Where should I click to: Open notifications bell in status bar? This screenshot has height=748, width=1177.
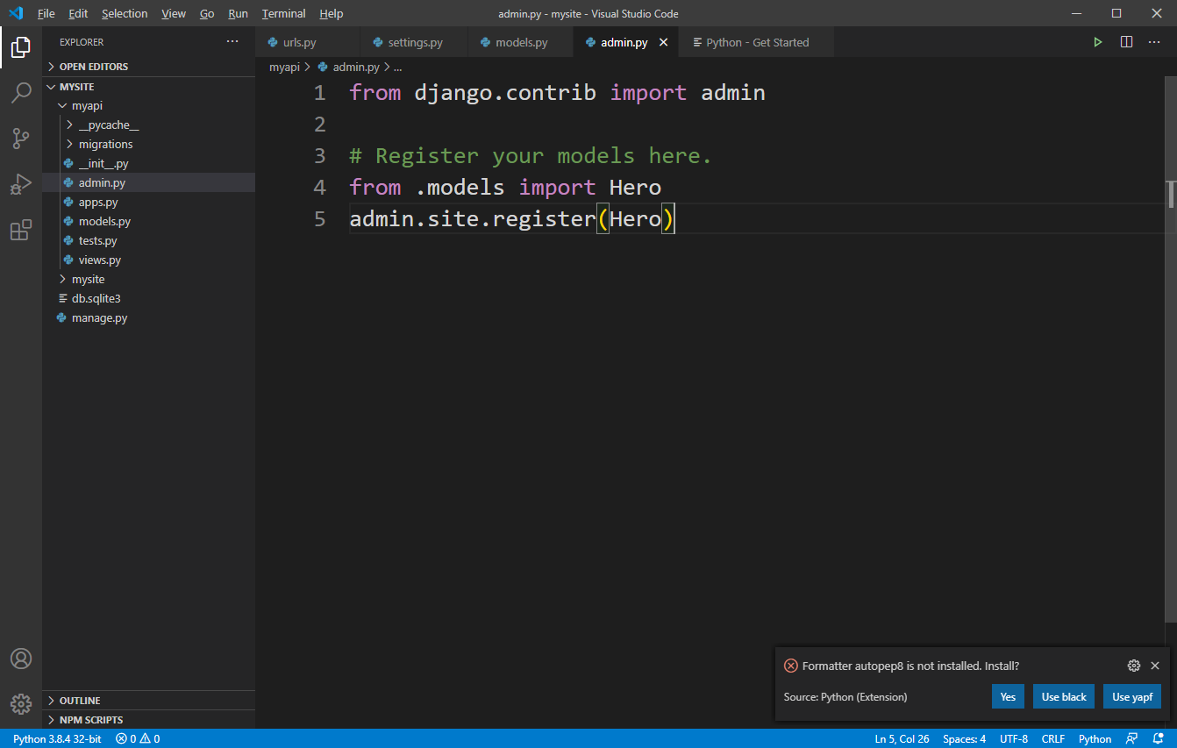[1158, 738]
